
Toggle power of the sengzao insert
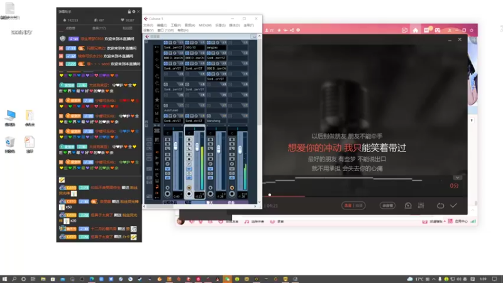click(209, 43)
